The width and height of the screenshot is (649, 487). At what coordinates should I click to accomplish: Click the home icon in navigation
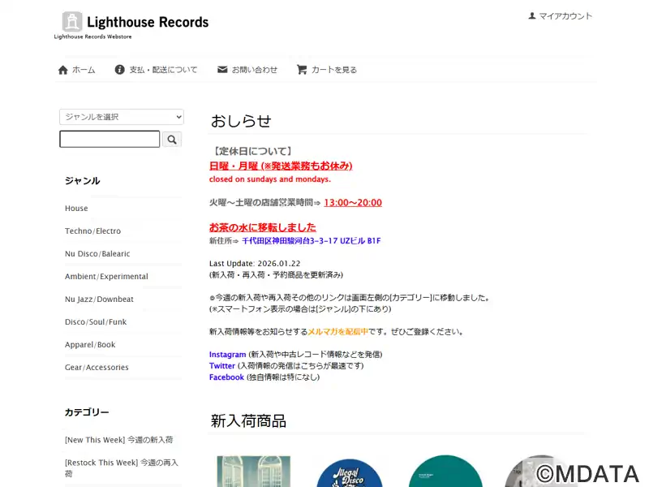pos(63,70)
